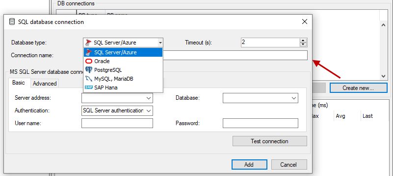393x176 pixels.
Task: Open the Authentication dropdown
Action: pyautogui.click(x=148, y=110)
